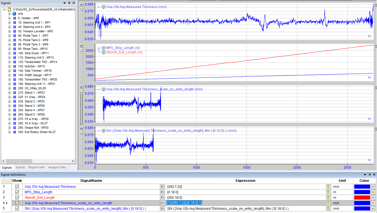Click the fx icon next to the XY expression
The width and height of the screenshot is (377, 213).
pos(163,203)
